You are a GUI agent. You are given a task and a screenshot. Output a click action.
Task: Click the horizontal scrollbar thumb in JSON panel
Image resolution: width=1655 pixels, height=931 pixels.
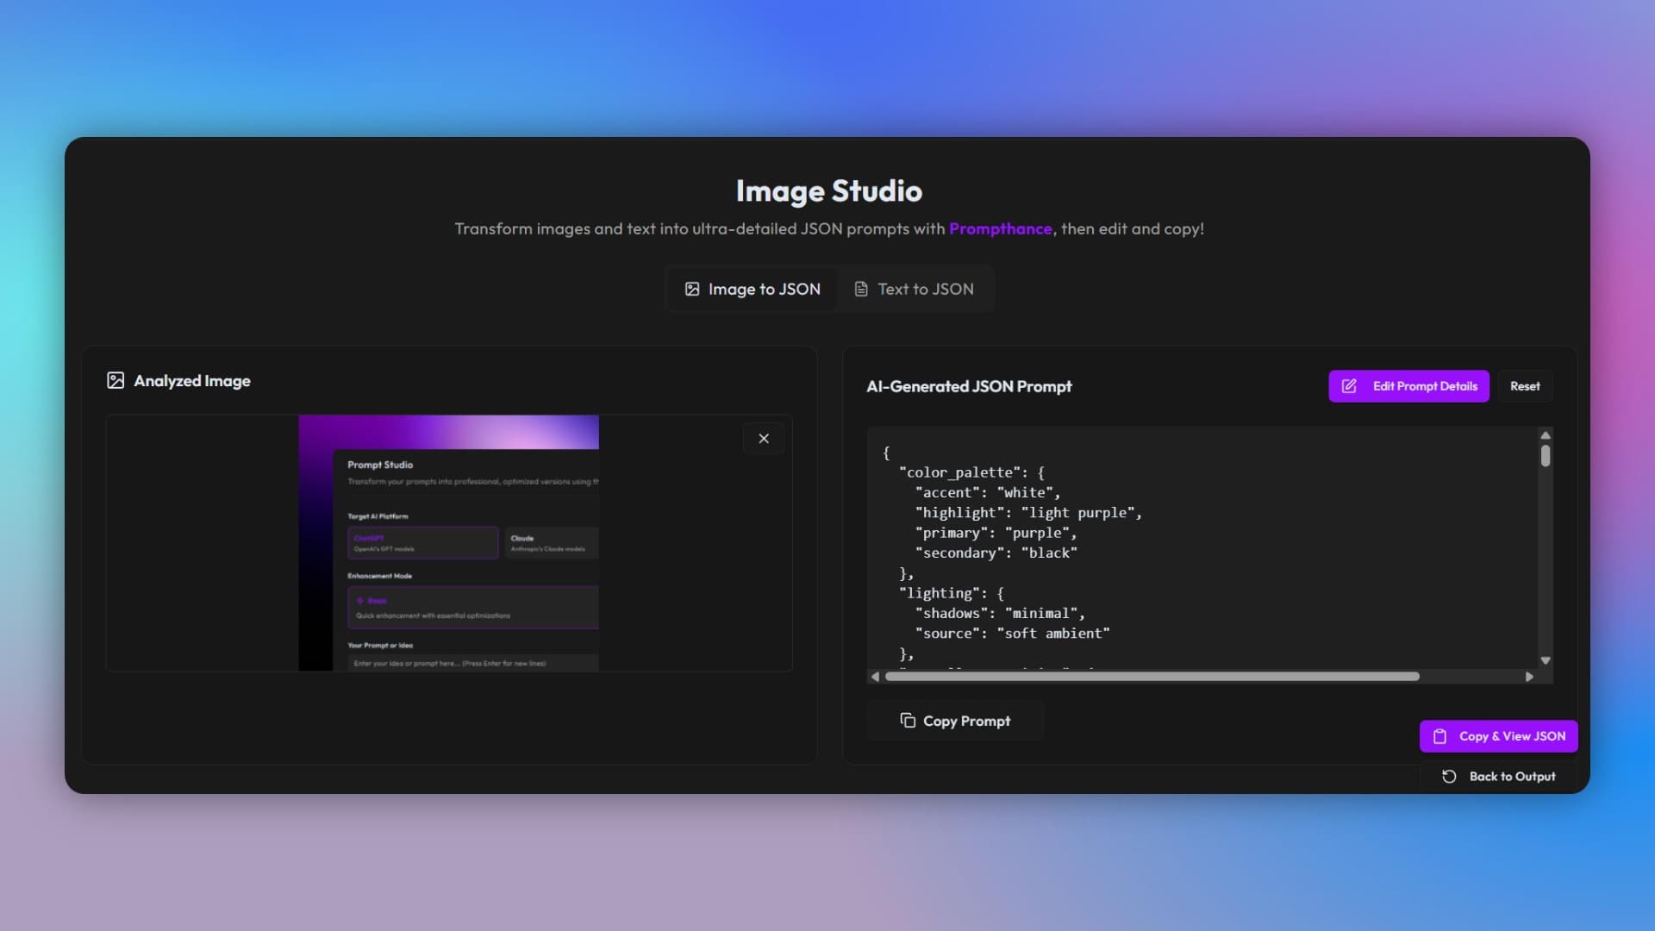tap(1152, 677)
